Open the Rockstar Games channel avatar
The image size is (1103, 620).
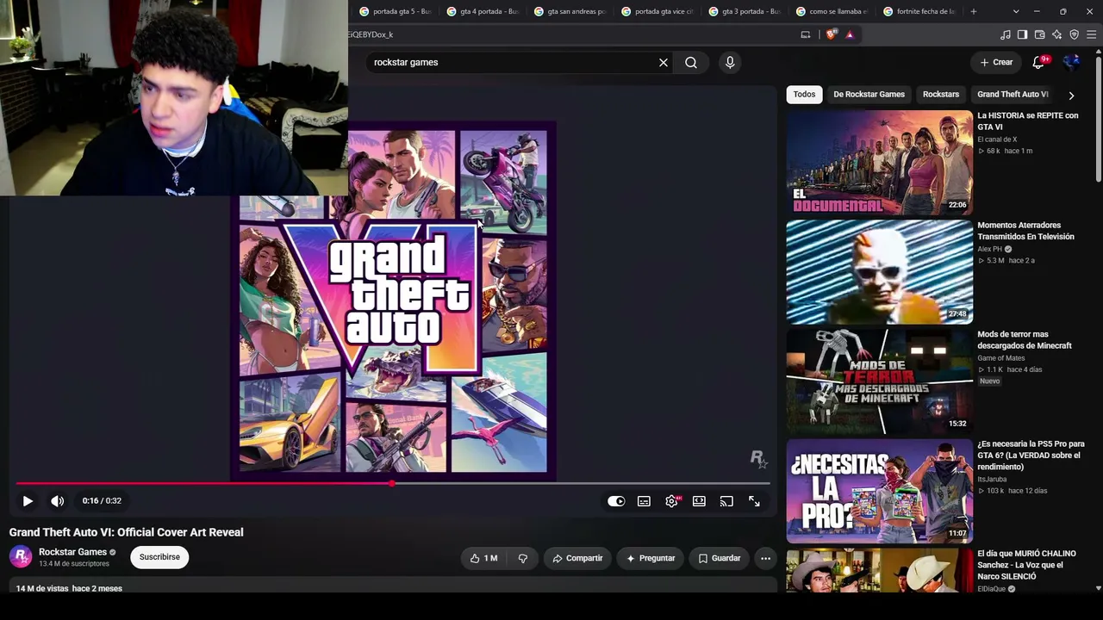pyautogui.click(x=21, y=556)
